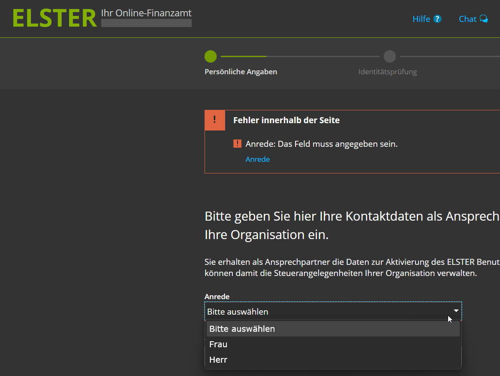Choose "Frau" from the Anrede list
This screenshot has width=500, height=376.
click(219, 344)
